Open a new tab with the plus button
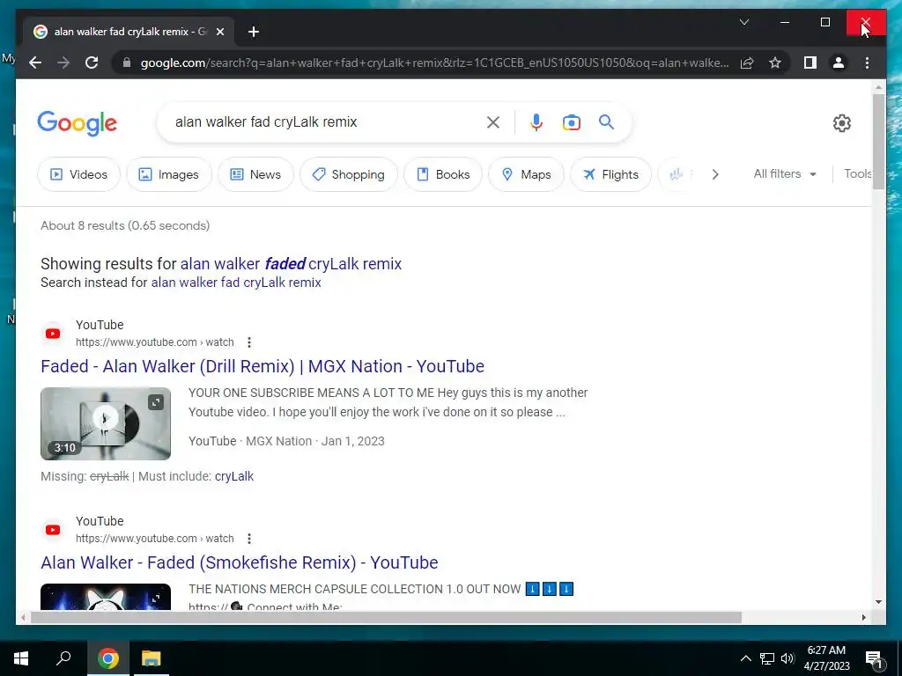 coord(254,32)
